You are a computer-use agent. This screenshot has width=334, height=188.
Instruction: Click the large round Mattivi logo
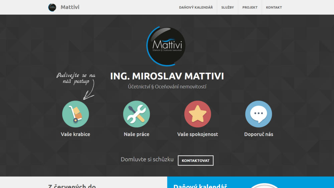[166, 46]
